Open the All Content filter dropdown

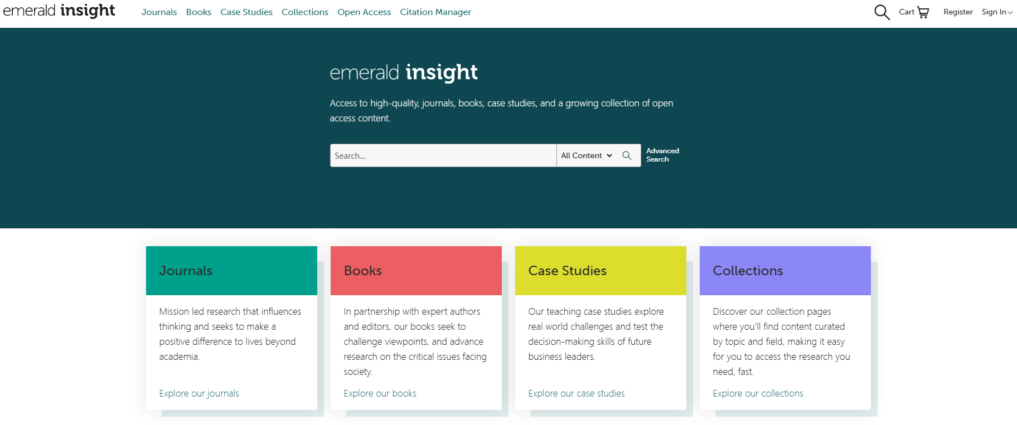(586, 155)
